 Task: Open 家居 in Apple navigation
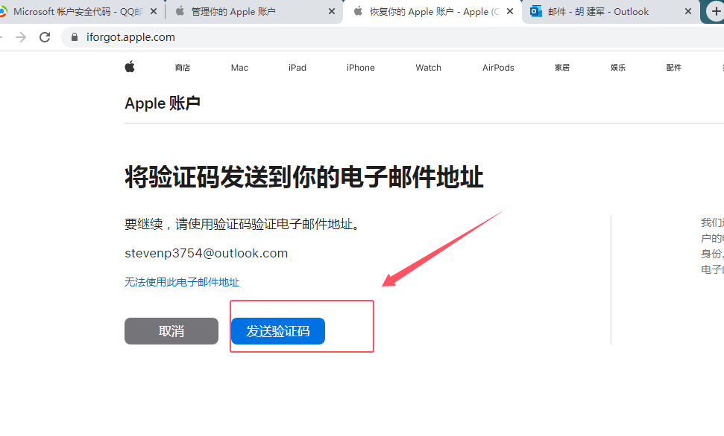pyautogui.click(x=562, y=68)
